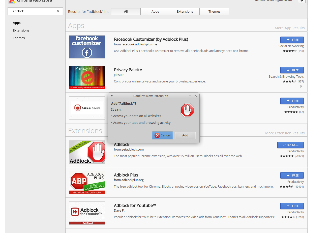Screen dimensions: 331x233
Task: Add Adblock Plus with FREE button
Action: point(292,176)
